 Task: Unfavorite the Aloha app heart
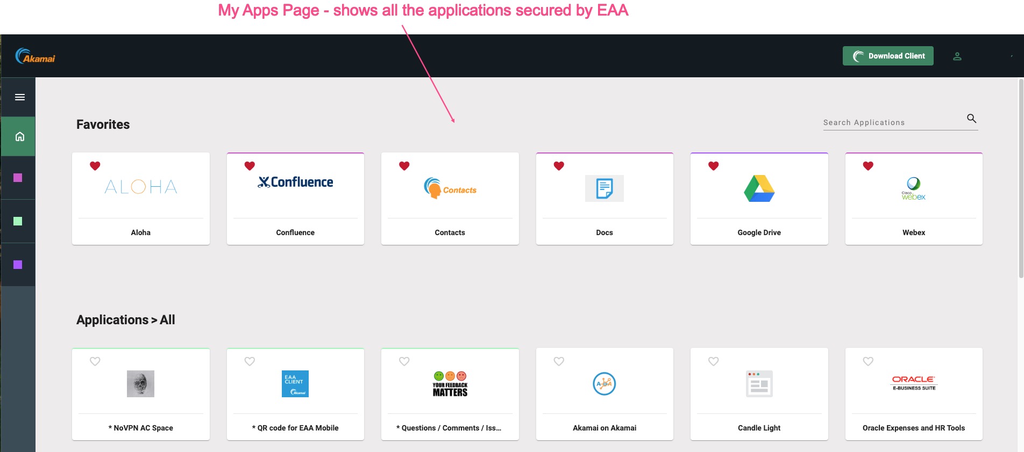95,166
